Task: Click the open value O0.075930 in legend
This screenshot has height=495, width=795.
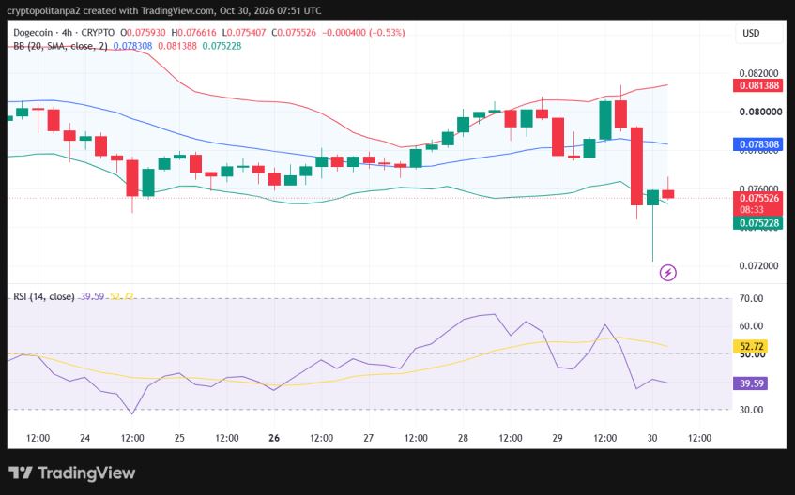Action: [143, 33]
